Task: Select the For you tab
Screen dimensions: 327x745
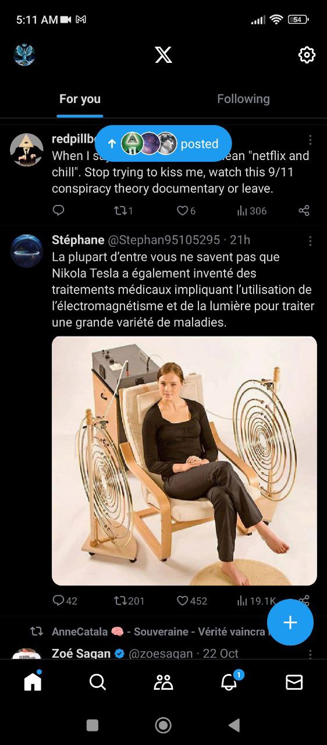Action: (80, 99)
